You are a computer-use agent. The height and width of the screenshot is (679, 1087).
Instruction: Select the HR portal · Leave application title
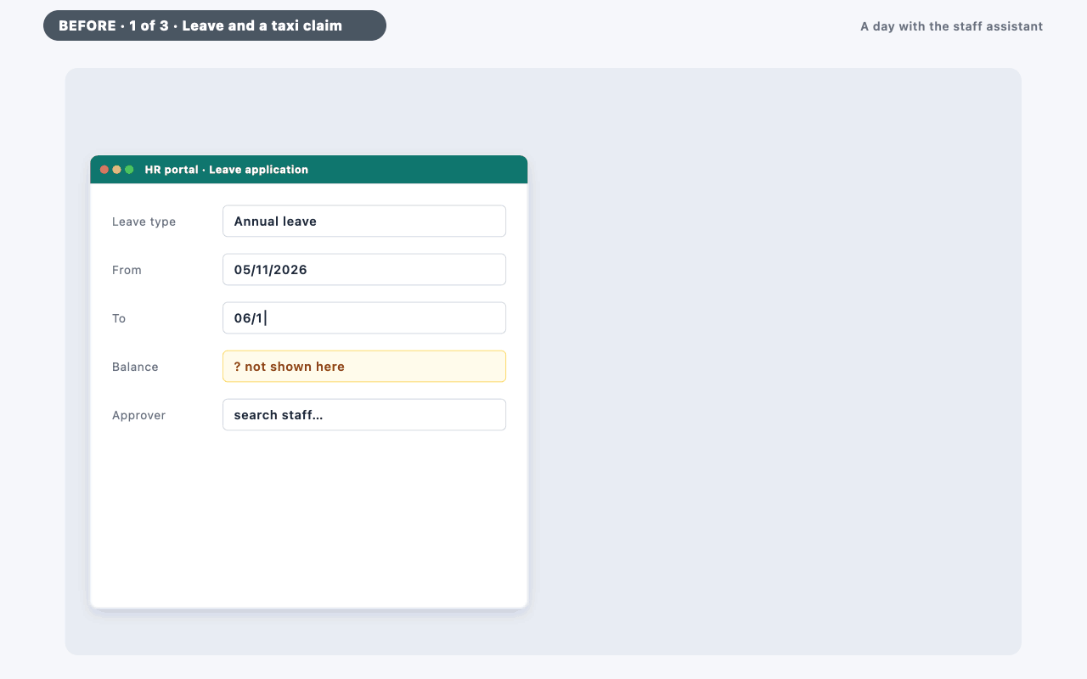227,170
